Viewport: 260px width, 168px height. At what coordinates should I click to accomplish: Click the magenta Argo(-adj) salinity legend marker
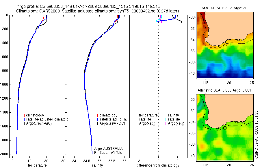point(166,124)
